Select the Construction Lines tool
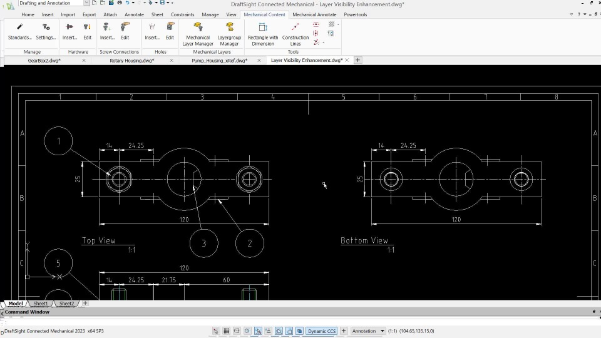601x338 pixels. click(295, 34)
